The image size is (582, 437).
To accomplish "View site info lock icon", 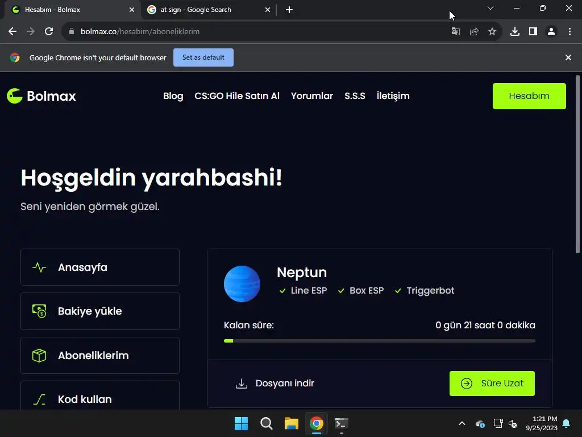I will point(72,32).
